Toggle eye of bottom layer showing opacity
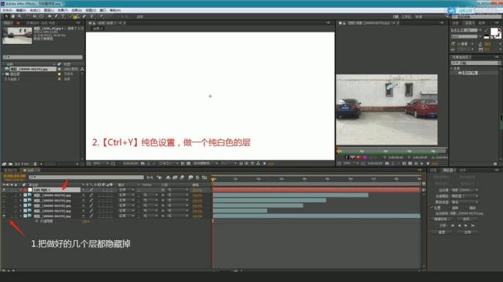This screenshot has height=282, width=503. click(4, 216)
